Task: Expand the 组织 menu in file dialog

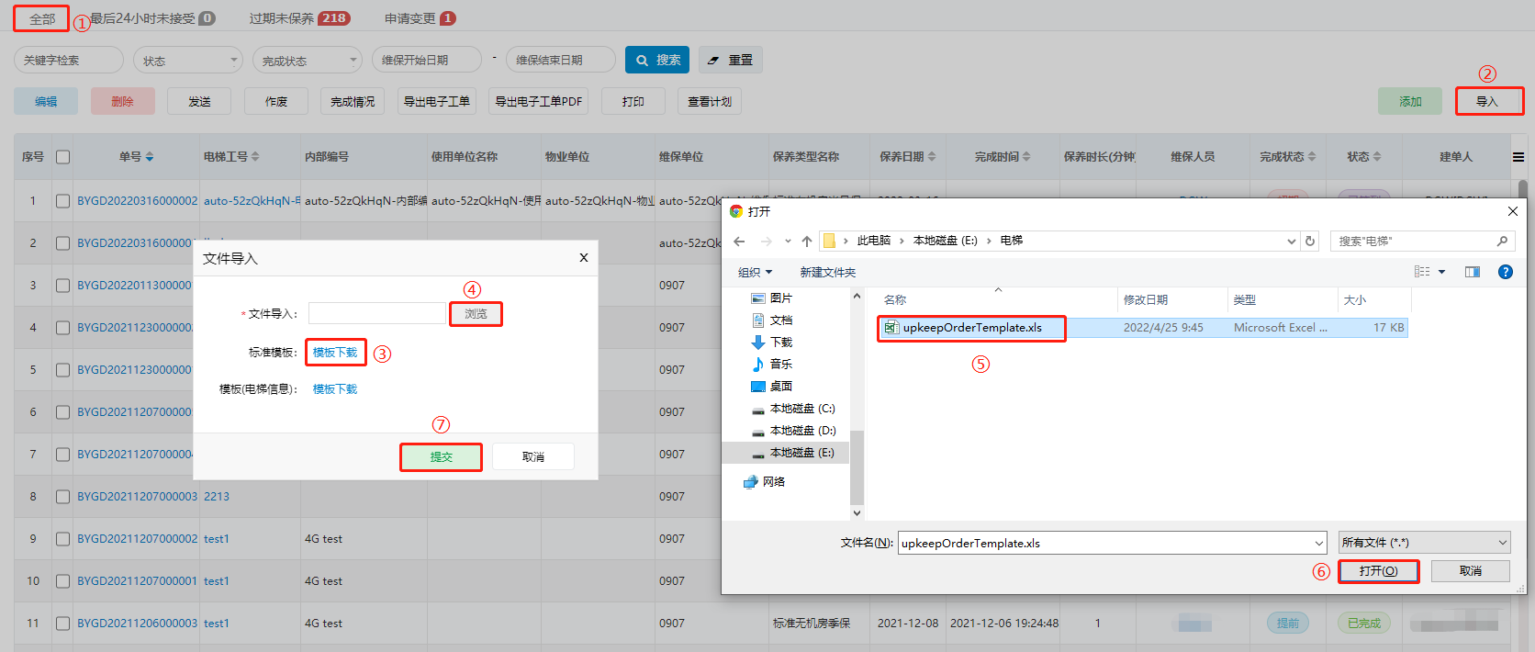Action: (756, 273)
